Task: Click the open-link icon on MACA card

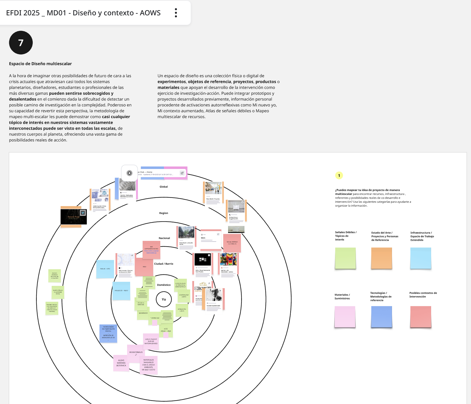Action: tap(218, 234)
